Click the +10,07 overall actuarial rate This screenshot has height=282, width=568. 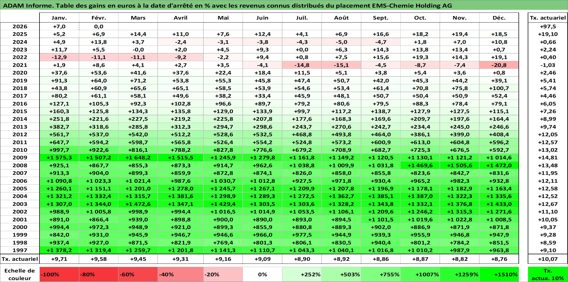coord(548,259)
